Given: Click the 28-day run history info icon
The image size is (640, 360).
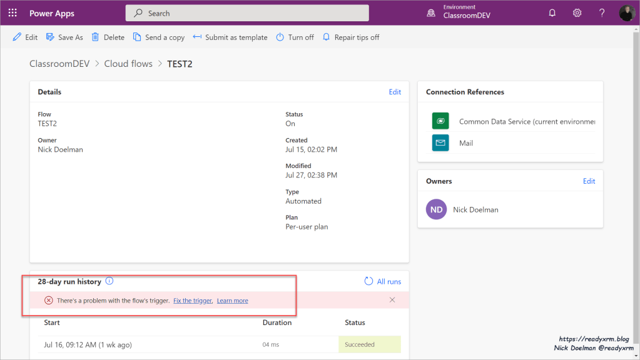Looking at the screenshot, I should tap(109, 281).
